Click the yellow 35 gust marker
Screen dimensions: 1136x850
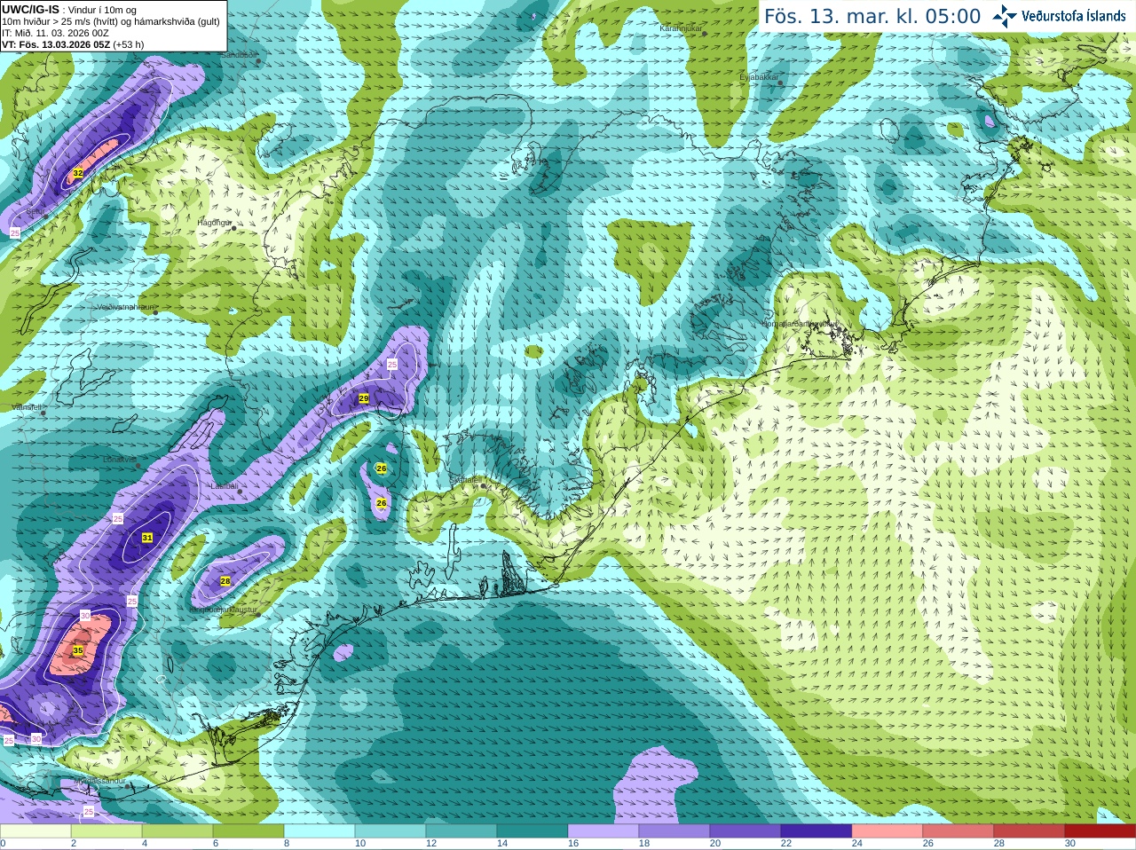click(x=78, y=650)
